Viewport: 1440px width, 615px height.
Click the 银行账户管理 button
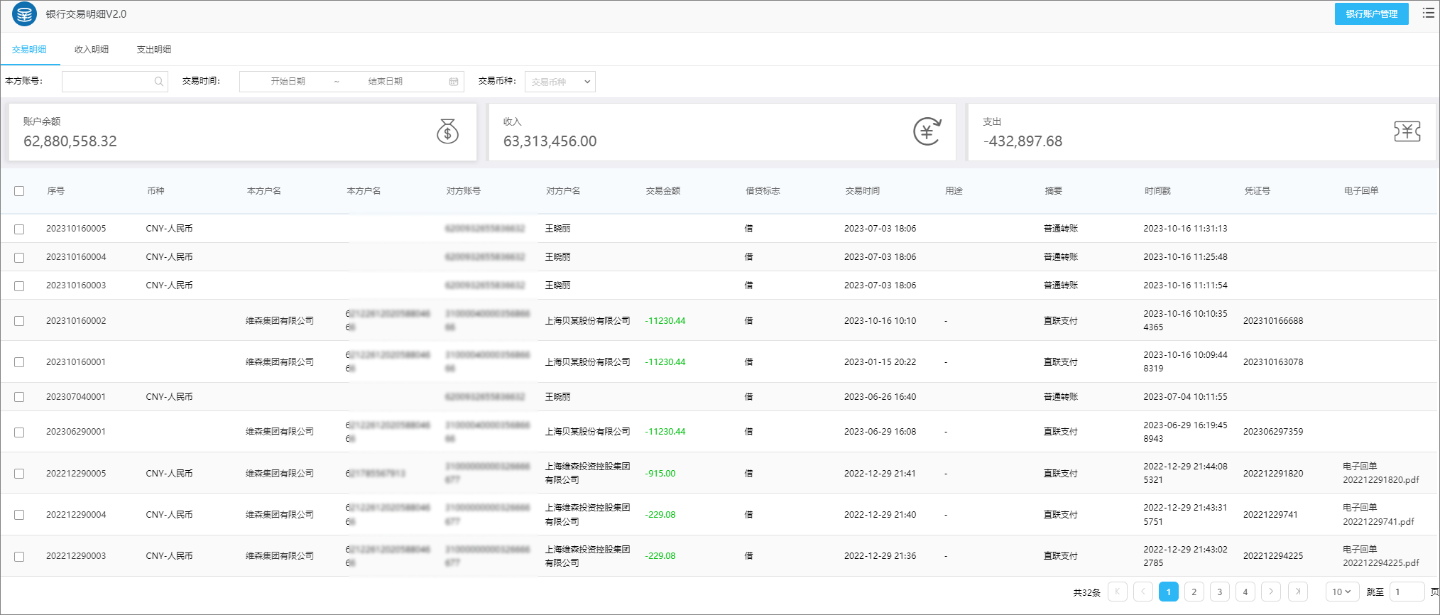point(1371,14)
